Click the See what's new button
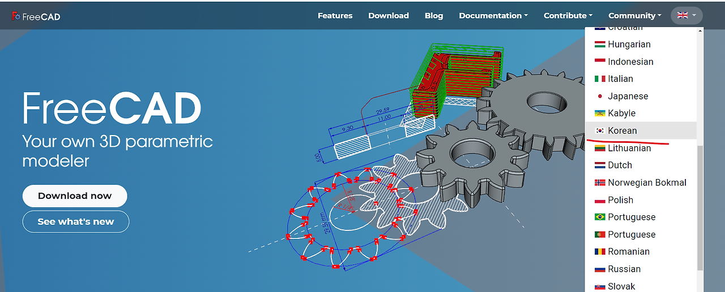Screen dimensions: 725x292 coord(76,221)
